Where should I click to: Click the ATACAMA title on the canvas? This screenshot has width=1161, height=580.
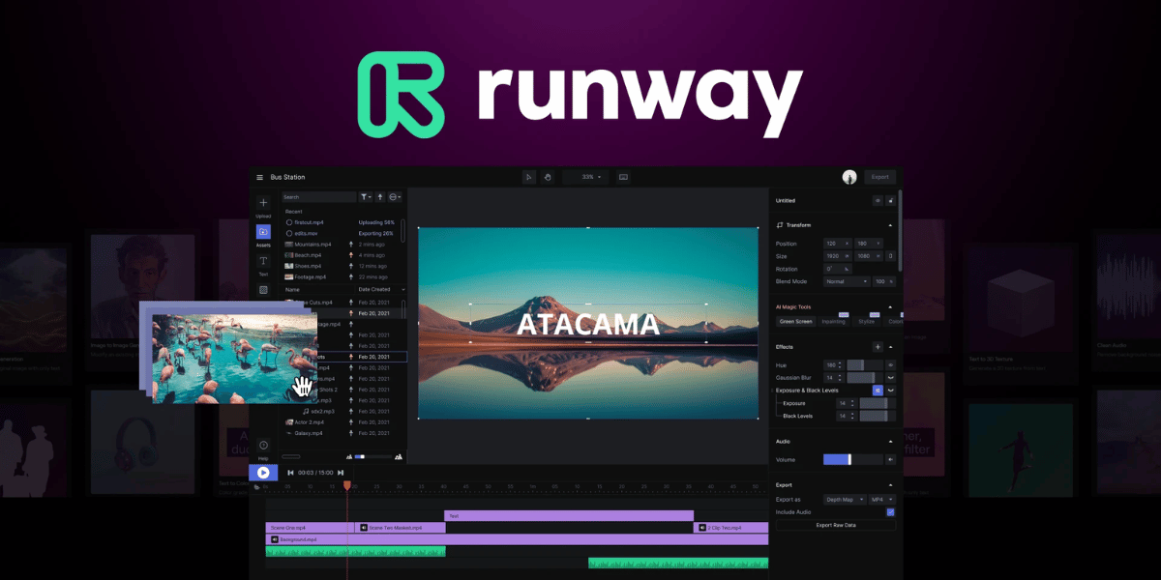click(x=588, y=324)
